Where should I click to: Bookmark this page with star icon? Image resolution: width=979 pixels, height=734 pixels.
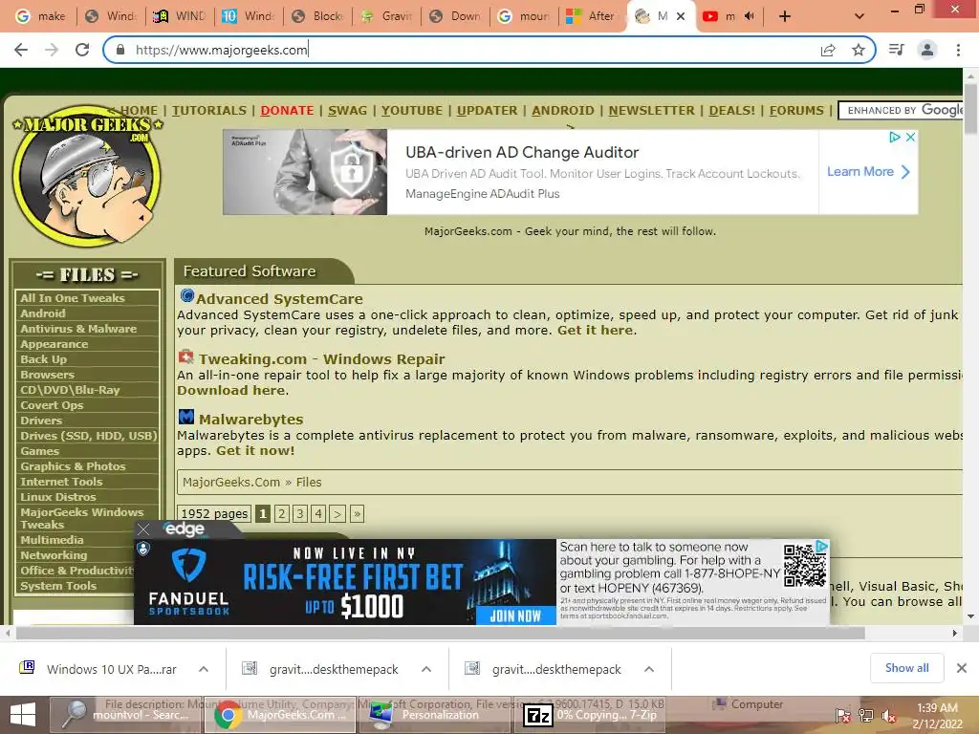point(859,50)
